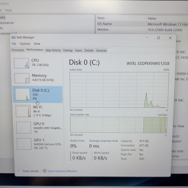This screenshot has width=188, height=188.
Task: Maximize the Task Manager window
Action: click(x=159, y=38)
